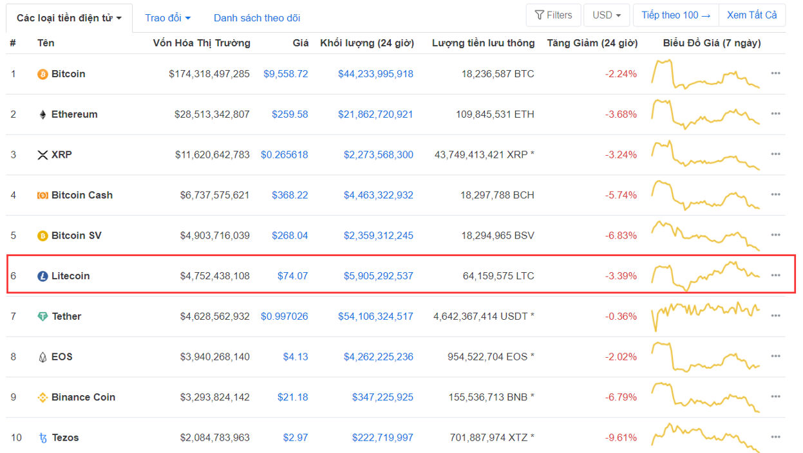Click the XRP logo icon
Viewport: 803px width, 453px height.
[x=43, y=155]
